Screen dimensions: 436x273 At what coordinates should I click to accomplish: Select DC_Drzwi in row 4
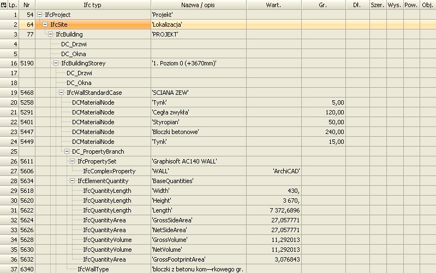click(x=74, y=44)
